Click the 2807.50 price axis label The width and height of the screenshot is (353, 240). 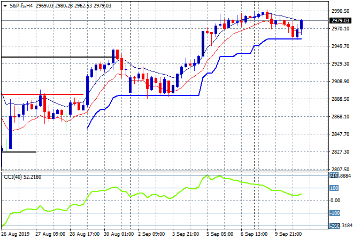[x=340, y=169]
